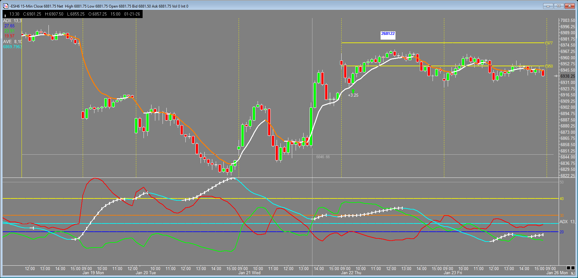Image resolution: width=578 pixels, height=278 pixels.
Task: Select the ADX 13,3 study label
Action: tap(12, 21)
